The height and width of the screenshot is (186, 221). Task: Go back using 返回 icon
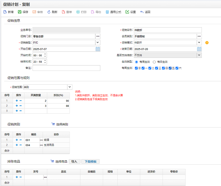tap(142, 12)
